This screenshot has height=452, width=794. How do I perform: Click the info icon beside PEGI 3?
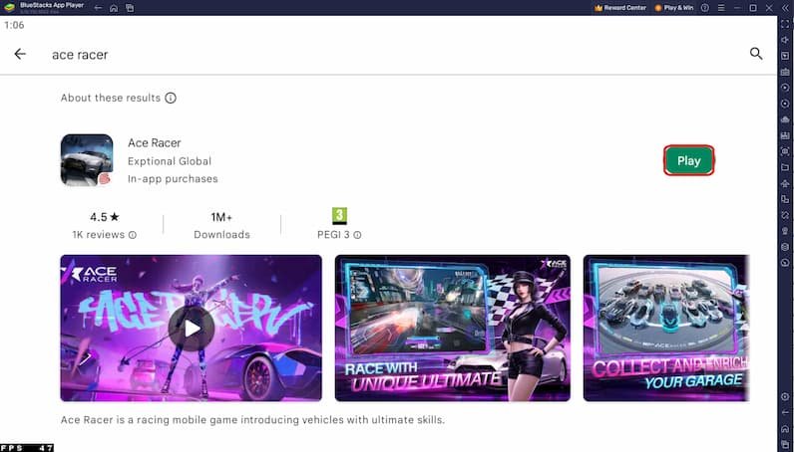coord(357,235)
